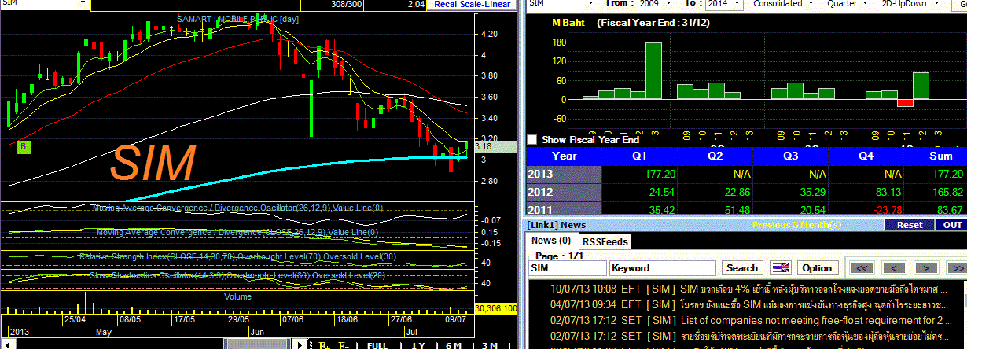Click the font enlarge F+ icon
982x357 pixels.
[x=325, y=346]
